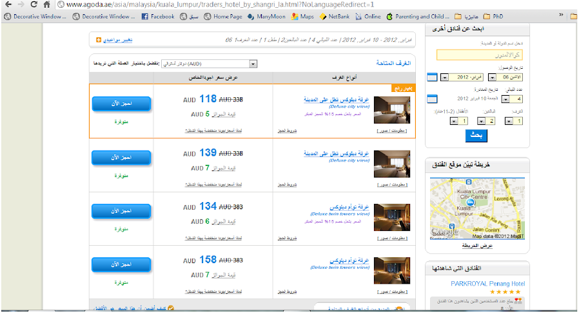Open the room title link in AUD 118 row

[337, 100]
